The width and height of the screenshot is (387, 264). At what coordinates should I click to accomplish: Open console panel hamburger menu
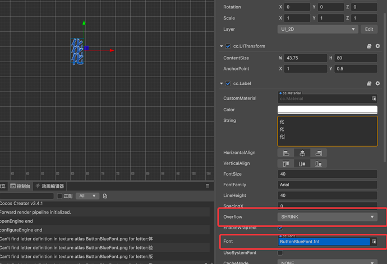pos(207,186)
